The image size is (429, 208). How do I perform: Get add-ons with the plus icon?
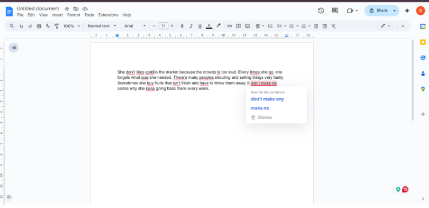pyautogui.click(x=423, y=114)
